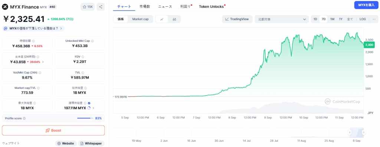Click the 773.59 Market cap/TVL value
Image resolution: width=380 pixels, height=147 pixels.
pos(27,93)
